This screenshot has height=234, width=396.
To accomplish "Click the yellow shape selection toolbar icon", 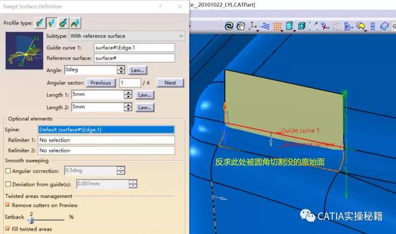I will point(361,26).
